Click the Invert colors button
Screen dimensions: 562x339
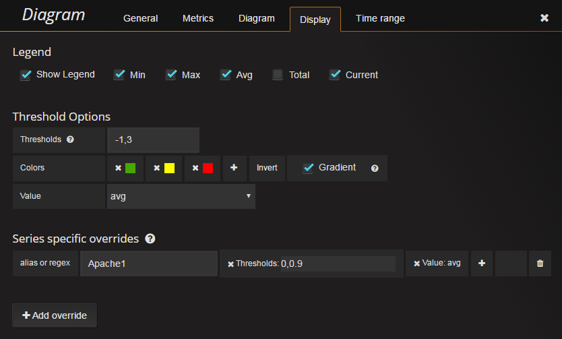point(267,168)
